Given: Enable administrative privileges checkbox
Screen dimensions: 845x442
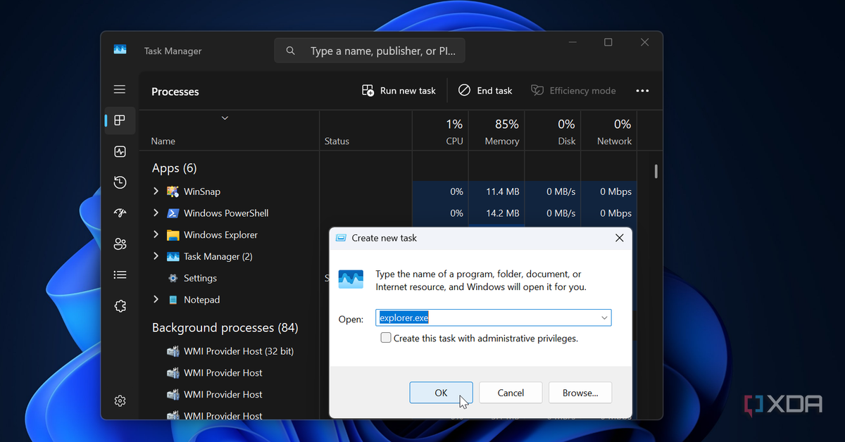Looking at the screenshot, I should tap(386, 338).
